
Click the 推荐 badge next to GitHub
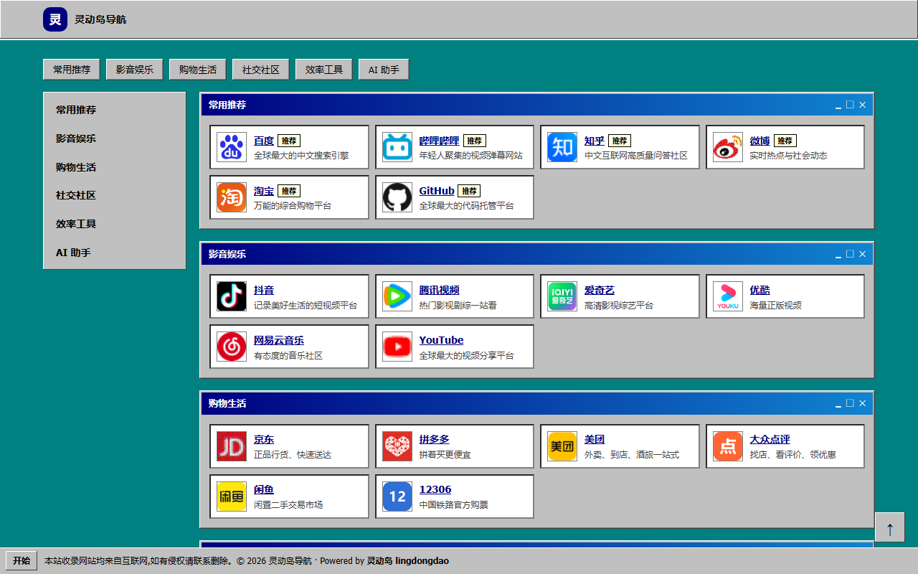pos(469,191)
